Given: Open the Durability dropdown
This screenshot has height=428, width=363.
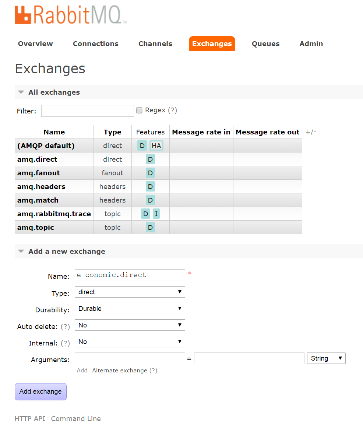Looking at the screenshot, I should click(130, 309).
